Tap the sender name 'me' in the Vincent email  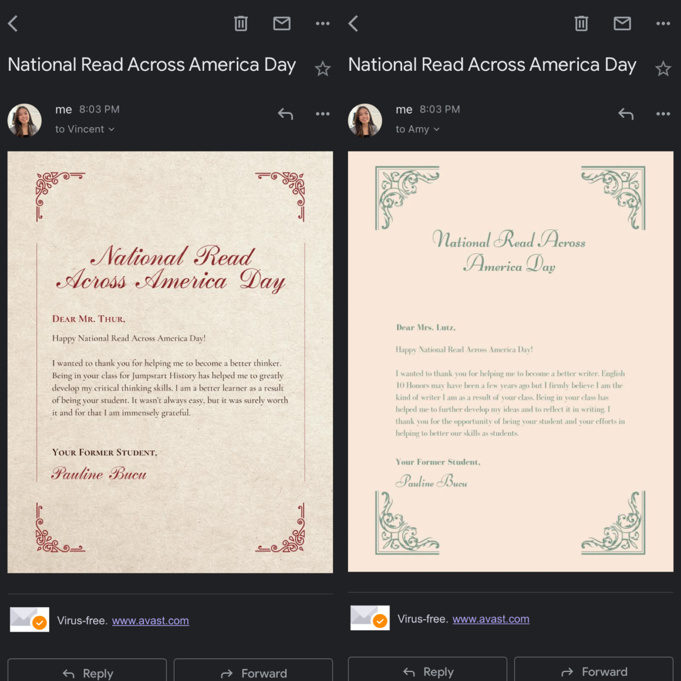[64, 110]
